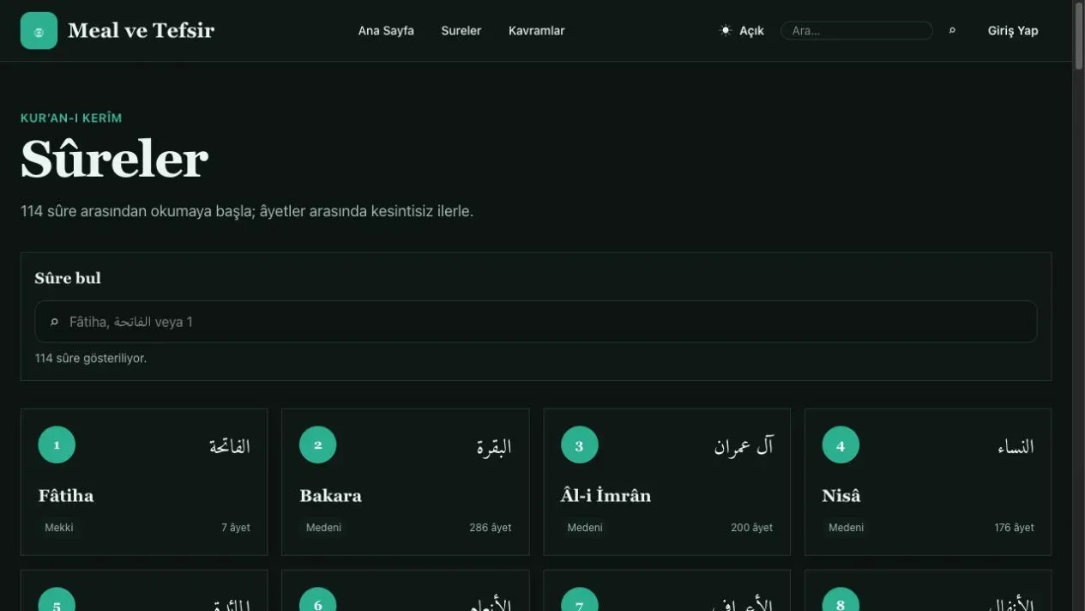Click the number 1 circle badge of Fâtiha
The height and width of the screenshot is (611, 1085).
pyautogui.click(x=57, y=445)
